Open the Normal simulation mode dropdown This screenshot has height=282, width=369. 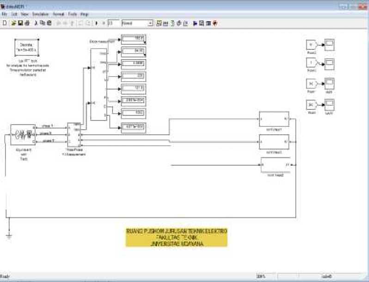tap(137, 23)
